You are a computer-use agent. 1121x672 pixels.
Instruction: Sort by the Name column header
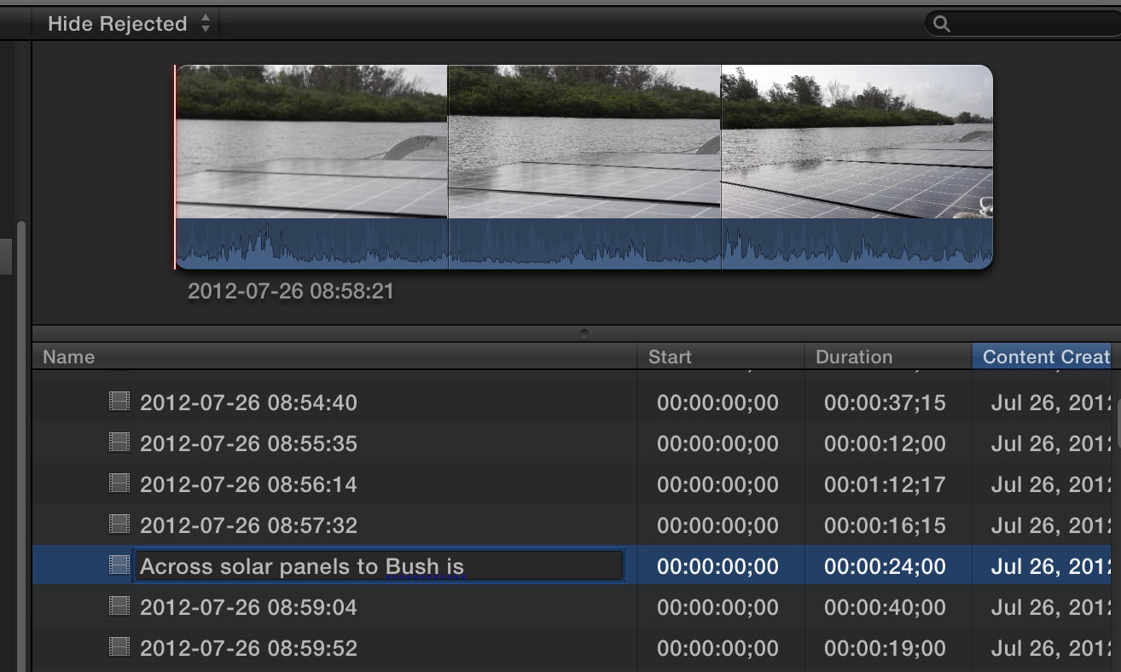334,356
